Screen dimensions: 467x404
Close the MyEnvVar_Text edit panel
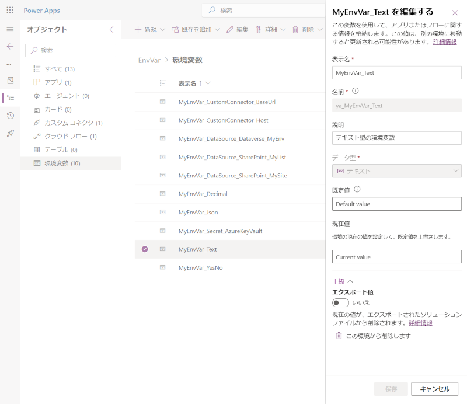(x=455, y=12)
